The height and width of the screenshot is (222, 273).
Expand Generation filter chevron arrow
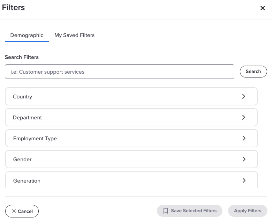point(244,180)
